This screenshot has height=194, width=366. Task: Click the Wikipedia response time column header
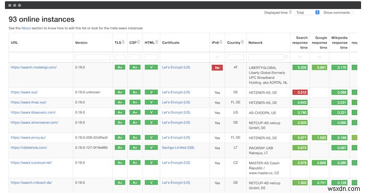[339, 43]
